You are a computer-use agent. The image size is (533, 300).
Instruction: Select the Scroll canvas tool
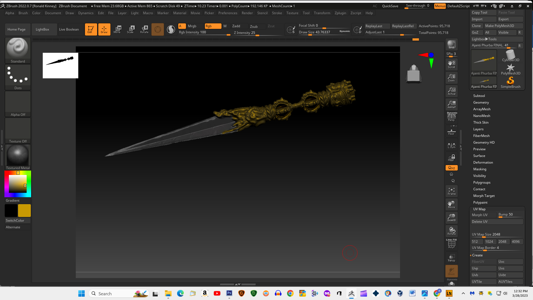(451, 64)
